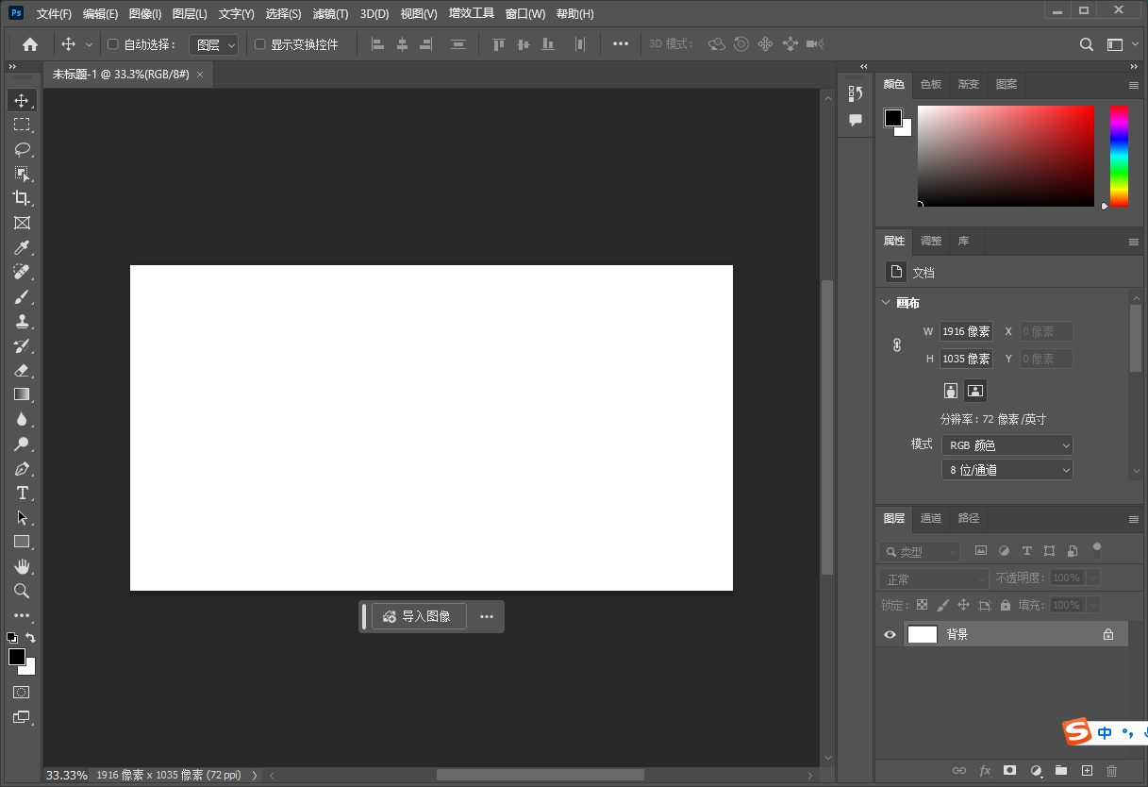Click the canvas width input field

966,330
